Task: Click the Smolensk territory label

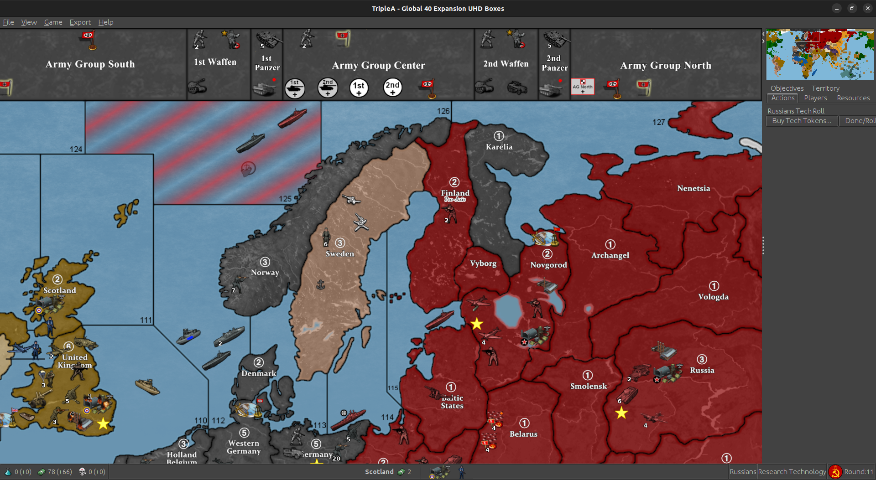Action: point(589,386)
